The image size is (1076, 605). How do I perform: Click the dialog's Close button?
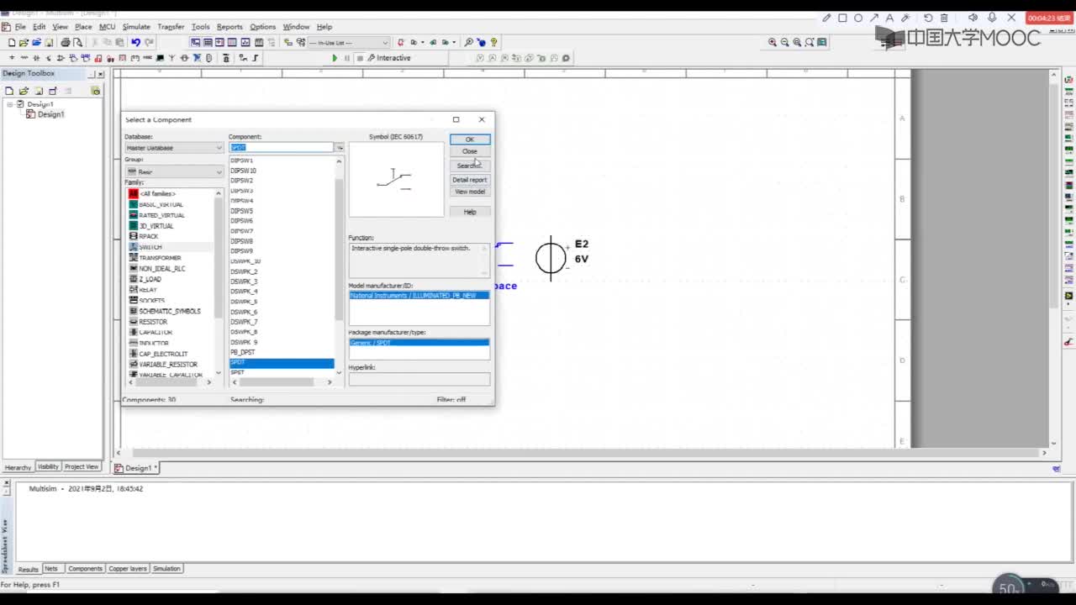point(469,151)
